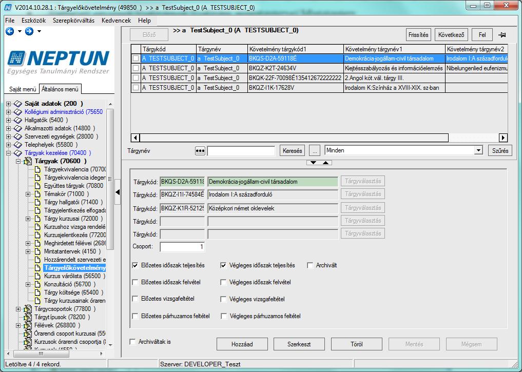Click the Hallgatók book icon
The width and height of the screenshot is (522, 372).
pyautogui.click(x=18, y=120)
